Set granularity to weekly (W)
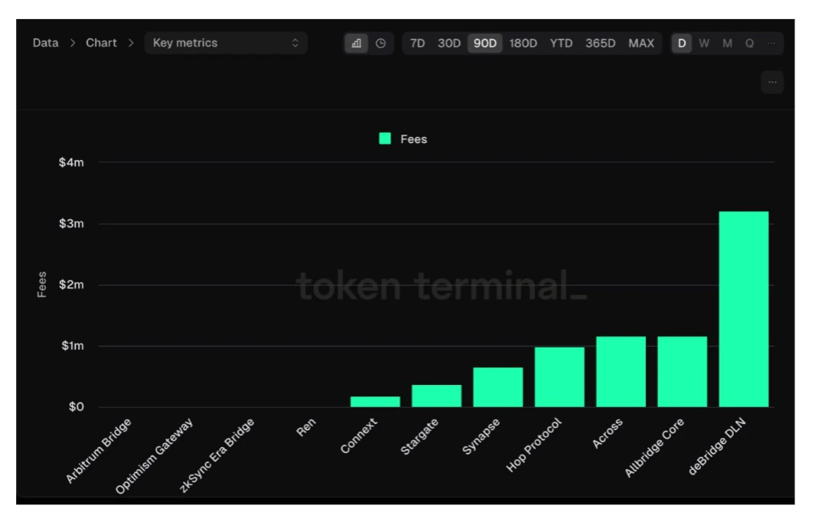Viewport: 825px width, 515px height. [x=704, y=44]
